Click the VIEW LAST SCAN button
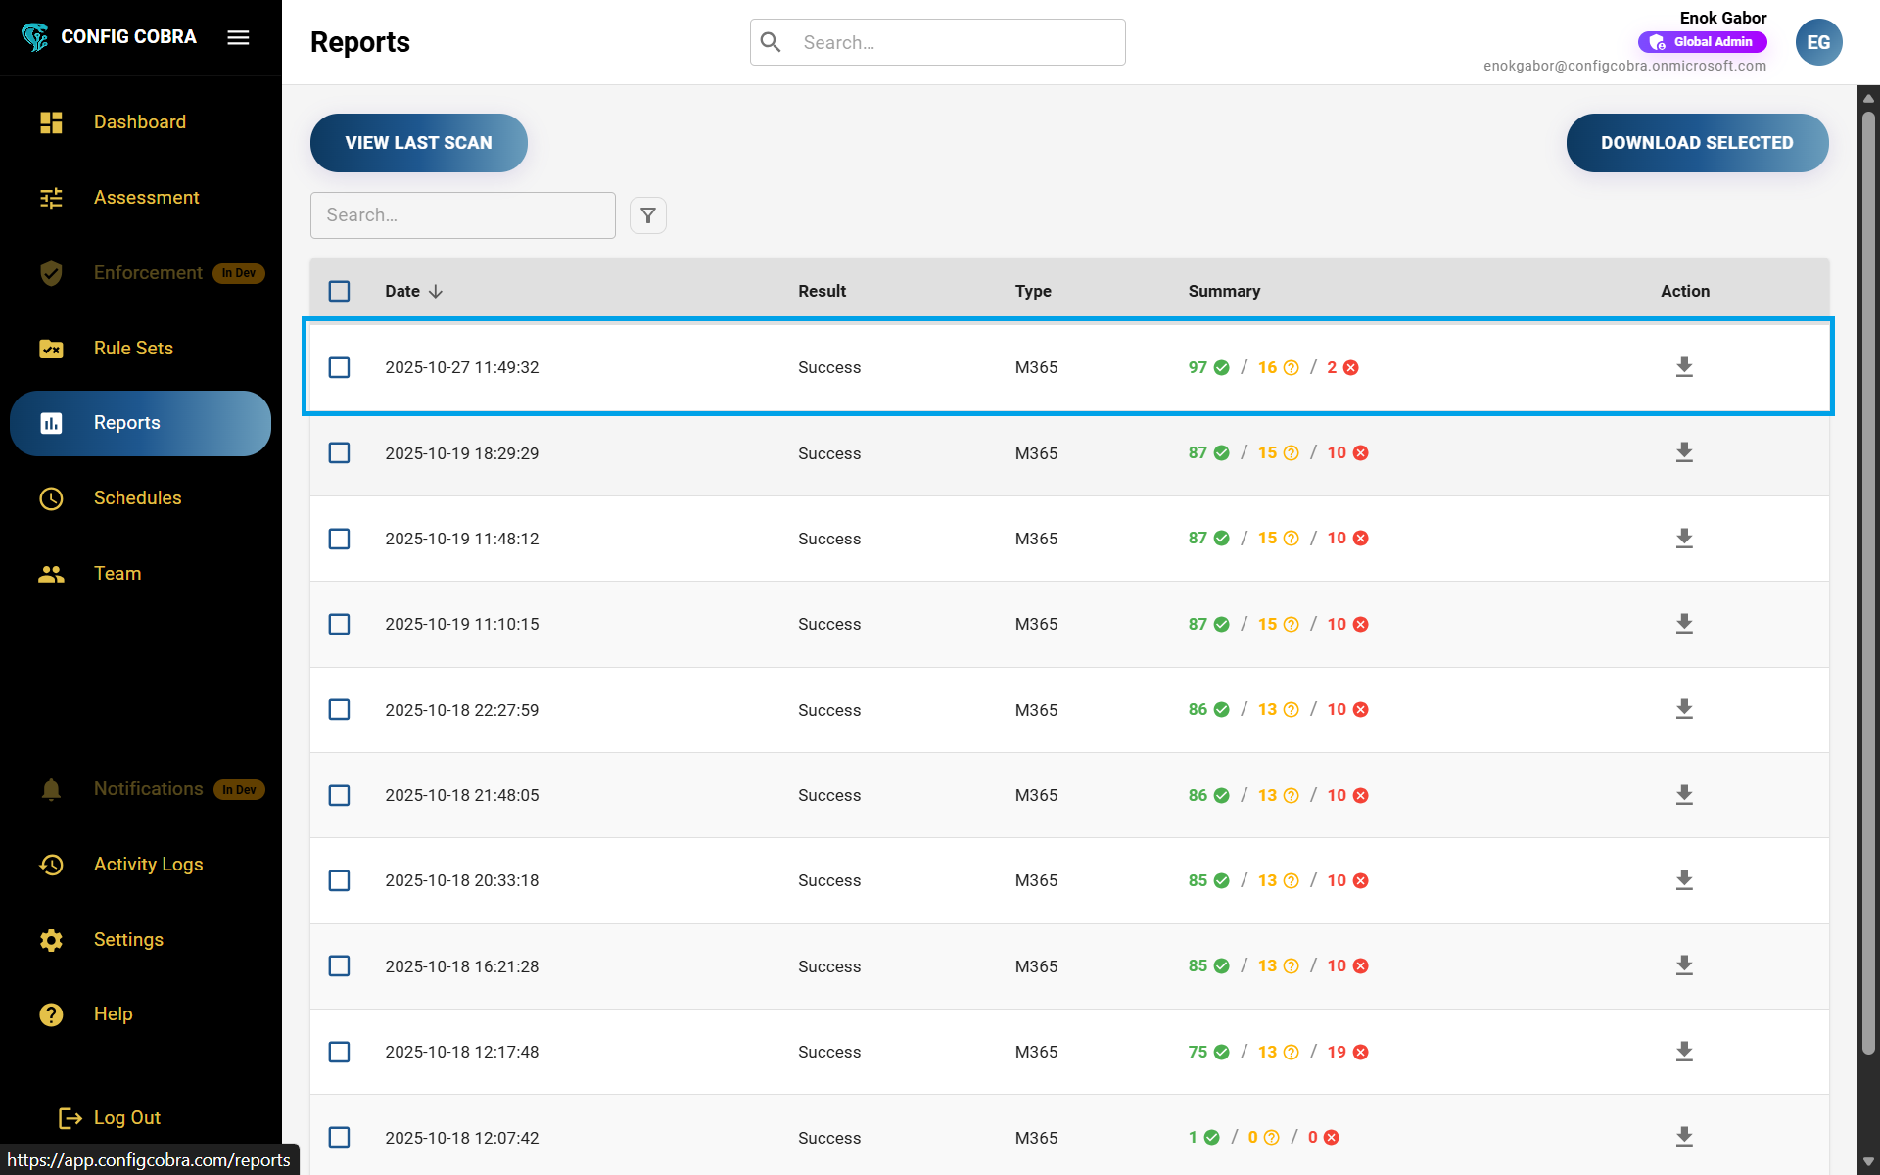The height and width of the screenshot is (1175, 1880). tap(418, 142)
